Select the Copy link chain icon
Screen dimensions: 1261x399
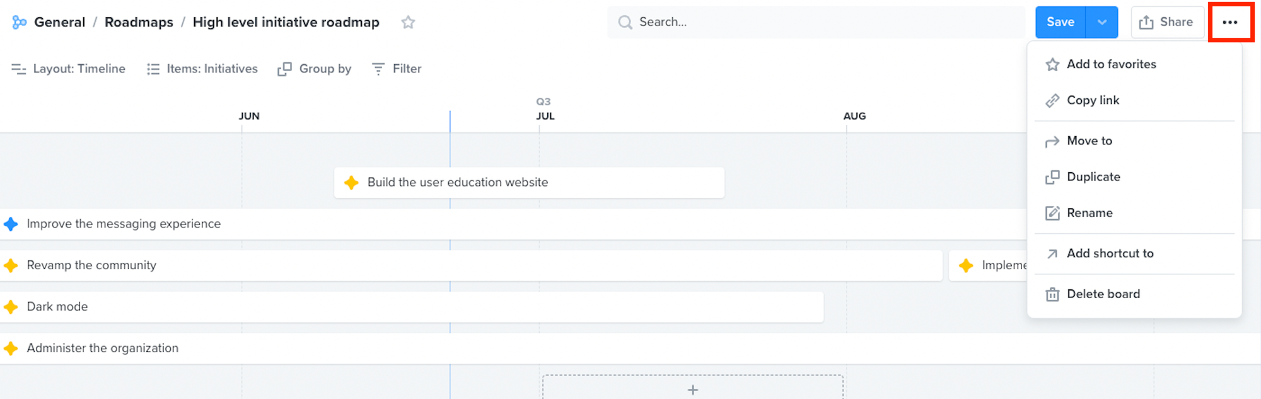click(x=1052, y=100)
